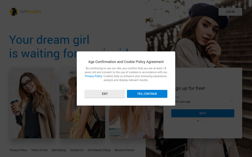This screenshot has height=157, width=252.
Task: Click photo of blonde woman thumbnail
Action: (132, 122)
